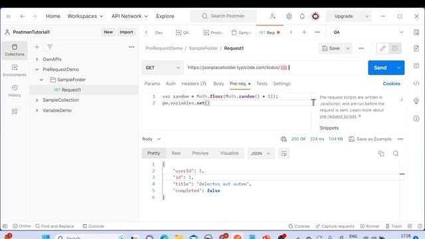425x239 pixels.
Task: Expand the VariableDemo collection
Action: point(37,111)
